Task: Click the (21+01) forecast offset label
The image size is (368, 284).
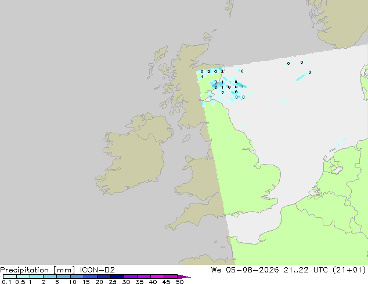Action: coord(349,270)
